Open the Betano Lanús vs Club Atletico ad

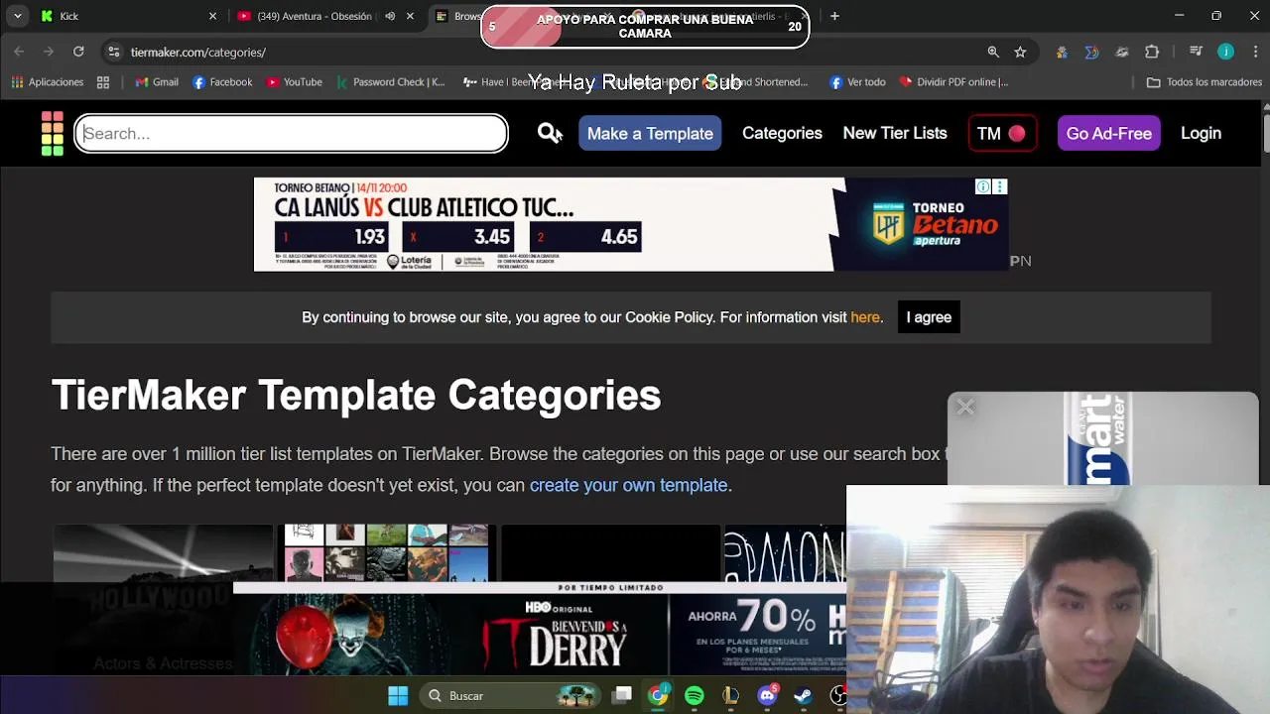(x=630, y=224)
